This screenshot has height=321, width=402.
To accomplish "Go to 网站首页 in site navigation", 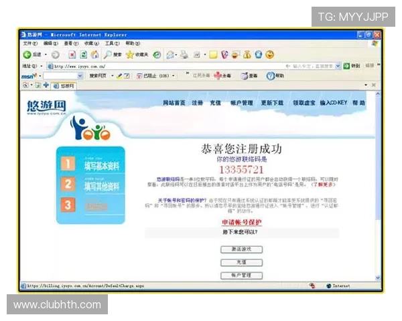I will (174, 103).
